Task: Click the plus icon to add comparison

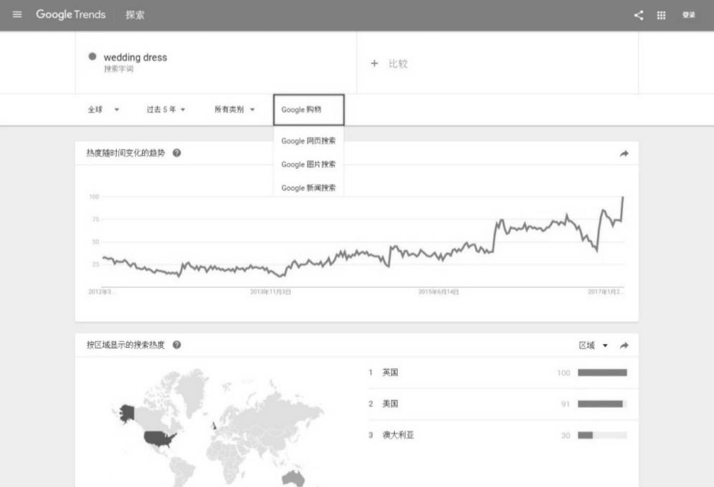Action: 374,63
